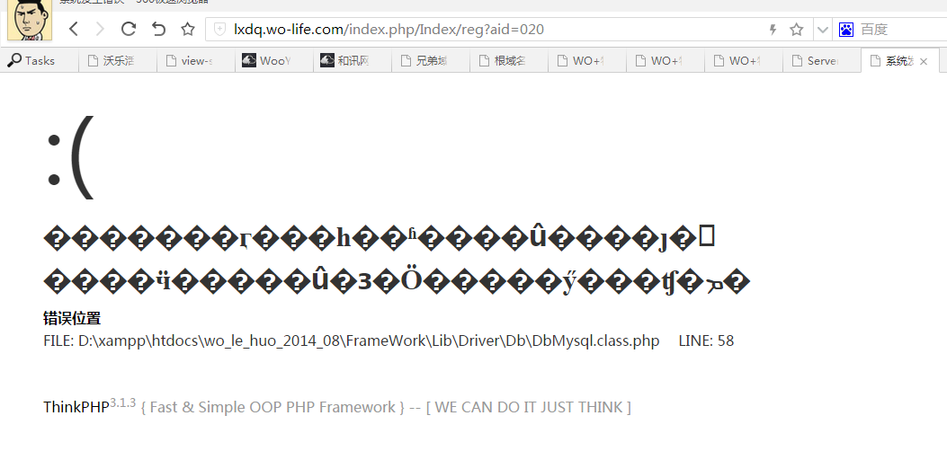
Task: Expand the address bar dropdown chevron
Action: 822,29
